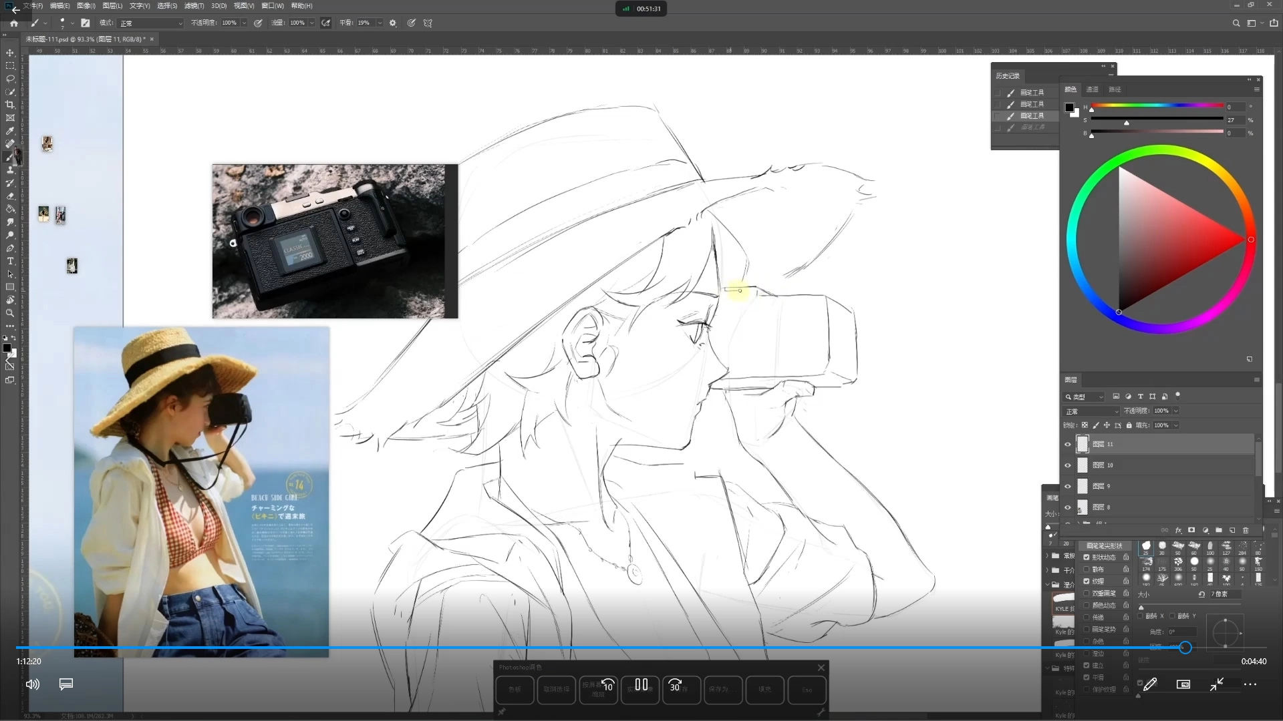The image size is (1283, 721).
Task: Click the hue slider bar in color panel
Action: [1157, 105]
